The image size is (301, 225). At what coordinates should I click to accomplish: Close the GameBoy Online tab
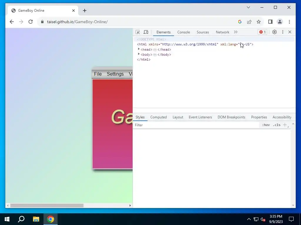73,11
